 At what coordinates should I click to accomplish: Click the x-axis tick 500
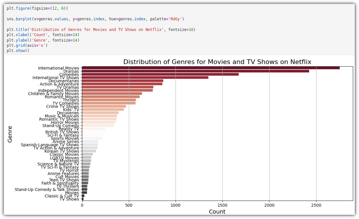[129, 205]
